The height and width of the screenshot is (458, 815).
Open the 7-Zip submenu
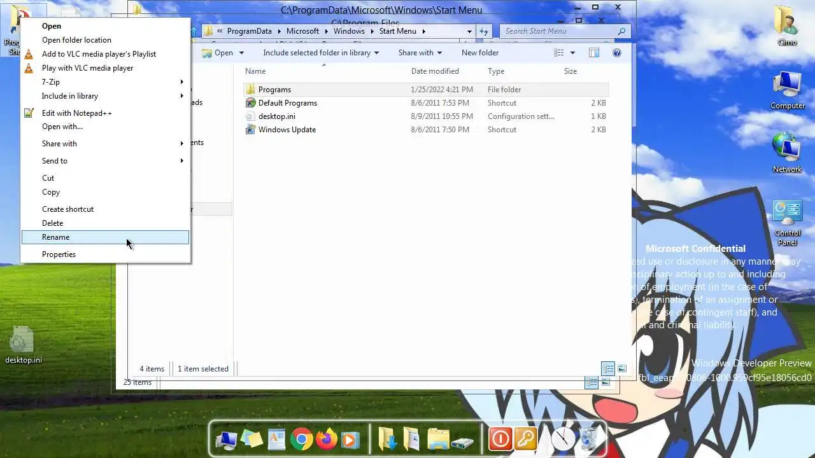pos(105,82)
